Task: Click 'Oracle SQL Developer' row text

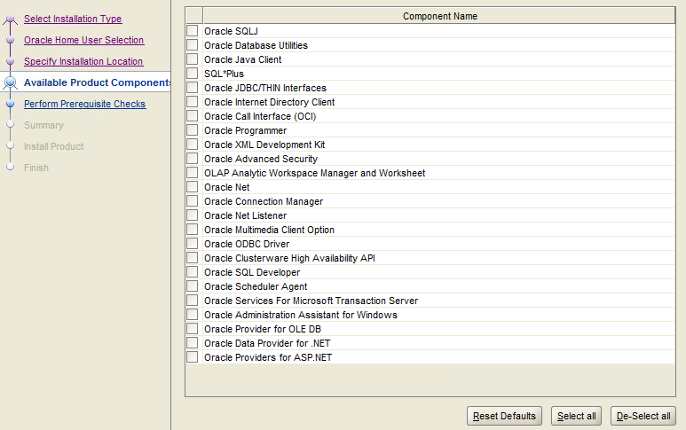Action: point(252,272)
